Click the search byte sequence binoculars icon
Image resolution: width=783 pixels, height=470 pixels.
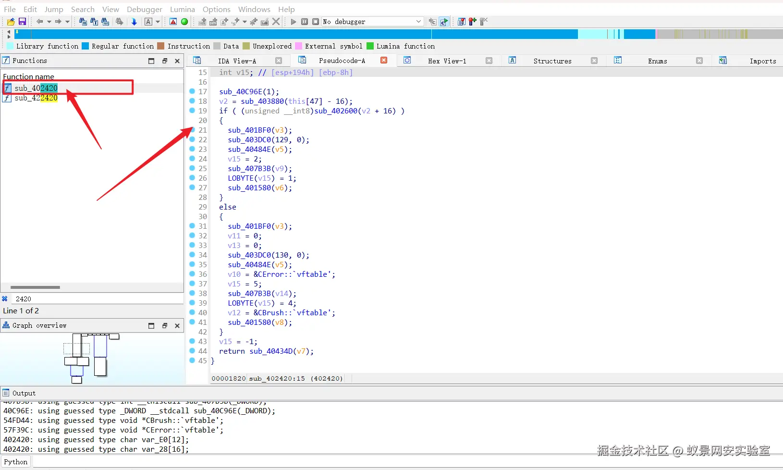[106, 22]
